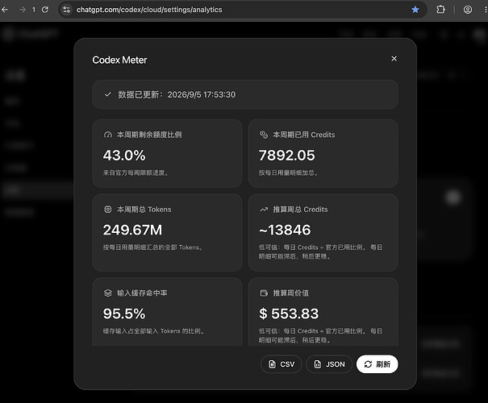This screenshot has height=403, width=488.
Task: Click the 刷新 refresh button
Action: click(377, 364)
